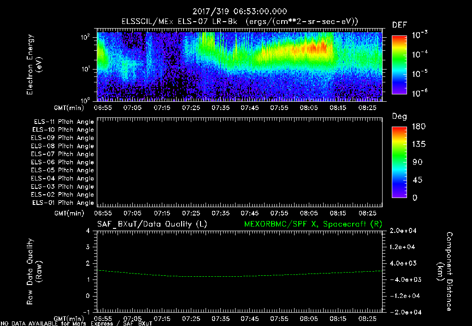Screen dimensions: 472x326
Task: Click the 180 value on Deg scale
Action: coord(419,127)
